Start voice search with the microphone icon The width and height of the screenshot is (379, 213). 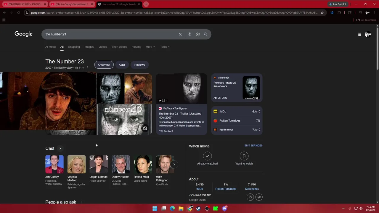pos(190,34)
